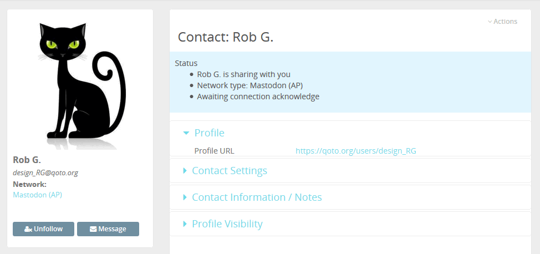Image resolution: width=540 pixels, height=254 pixels.
Task: Expand the Contact Settings arrow
Action: (185, 171)
